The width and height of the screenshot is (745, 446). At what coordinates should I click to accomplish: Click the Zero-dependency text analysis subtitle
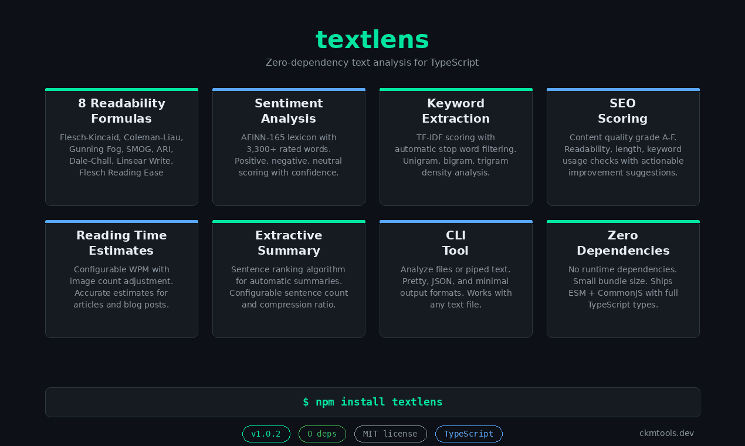pos(372,62)
